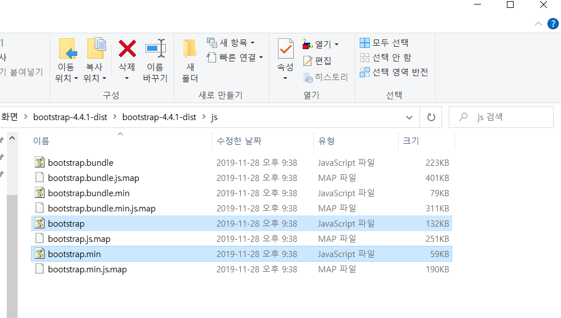The height and width of the screenshot is (318, 561).
Task: Go to second bootstrap-4.4.1-dist breadcrumb
Action: [159, 117]
